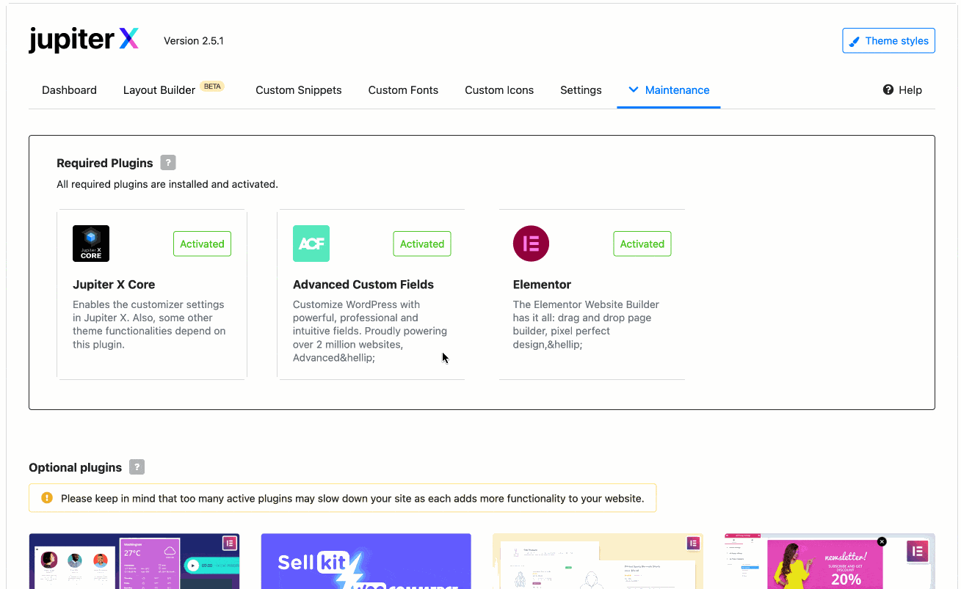
Task: Open the Settings tab
Action: click(x=581, y=90)
